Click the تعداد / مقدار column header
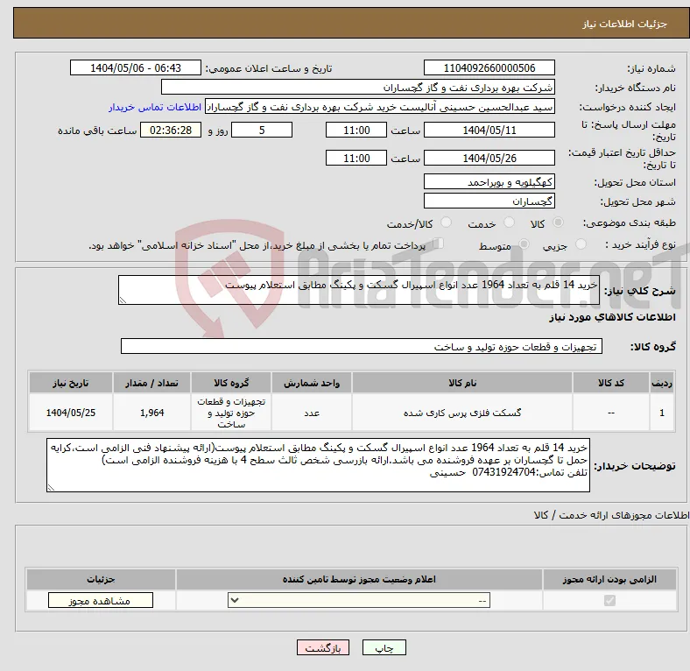This screenshot has width=690, height=671. pos(151,383)
